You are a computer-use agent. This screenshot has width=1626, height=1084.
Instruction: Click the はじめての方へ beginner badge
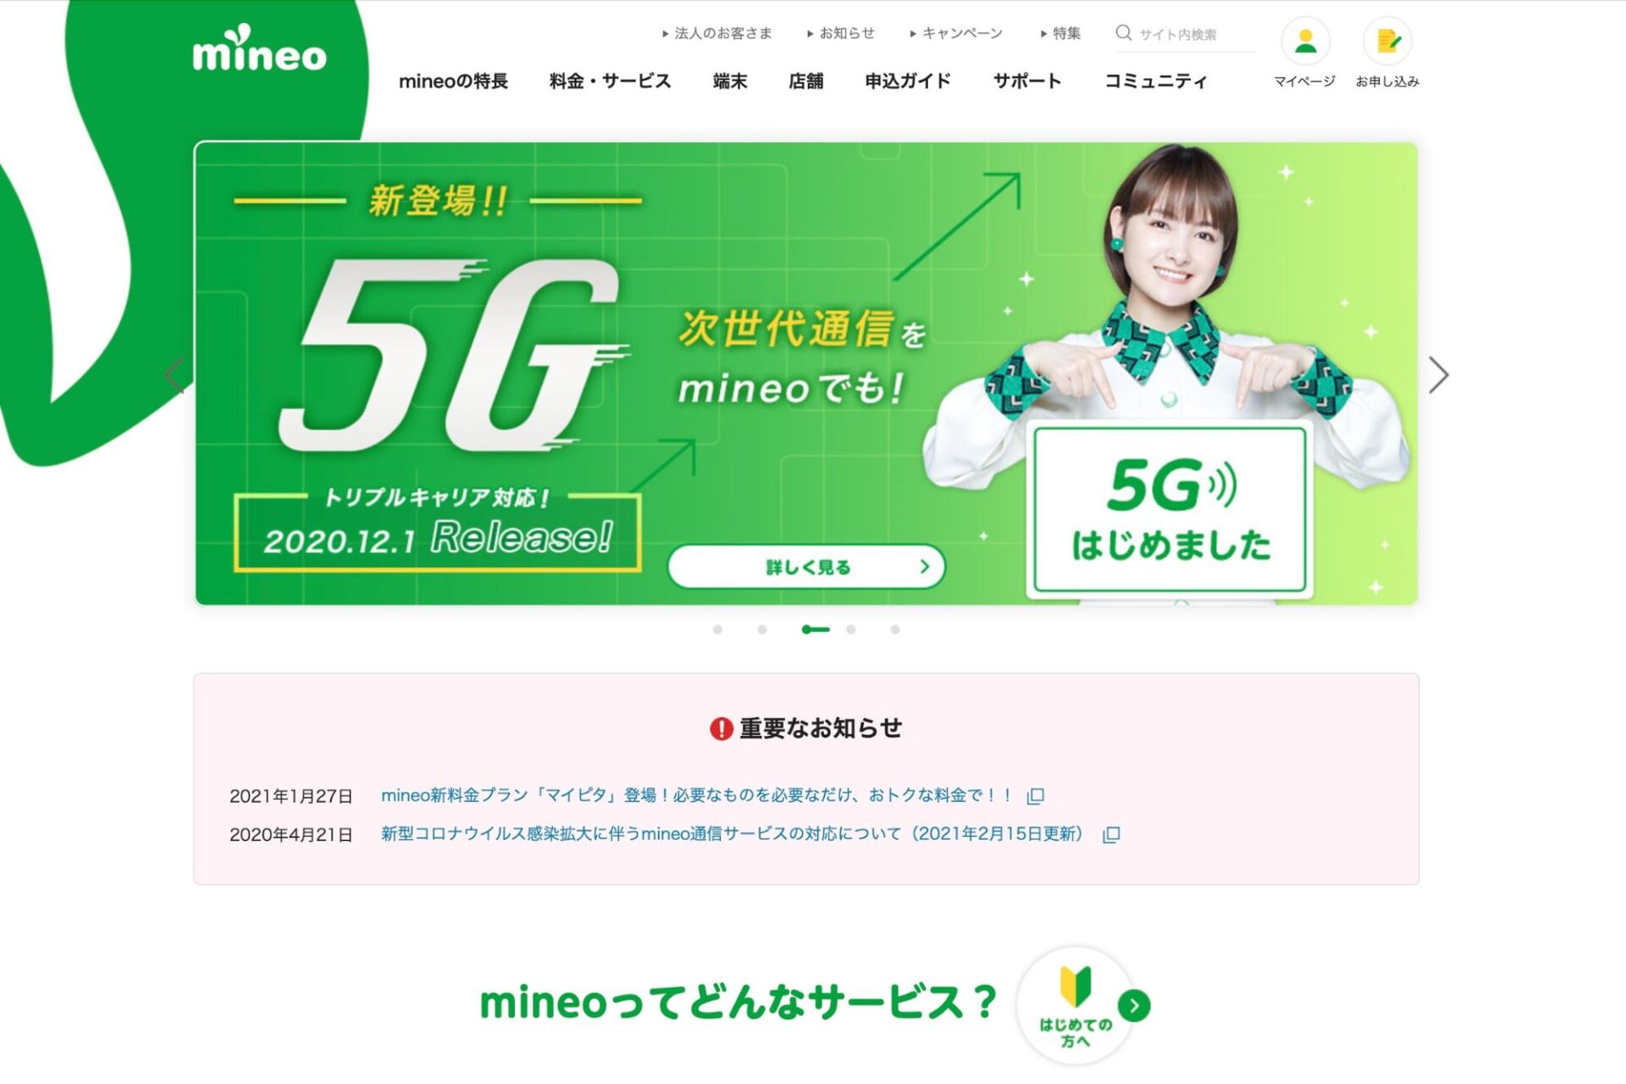1076,1005
